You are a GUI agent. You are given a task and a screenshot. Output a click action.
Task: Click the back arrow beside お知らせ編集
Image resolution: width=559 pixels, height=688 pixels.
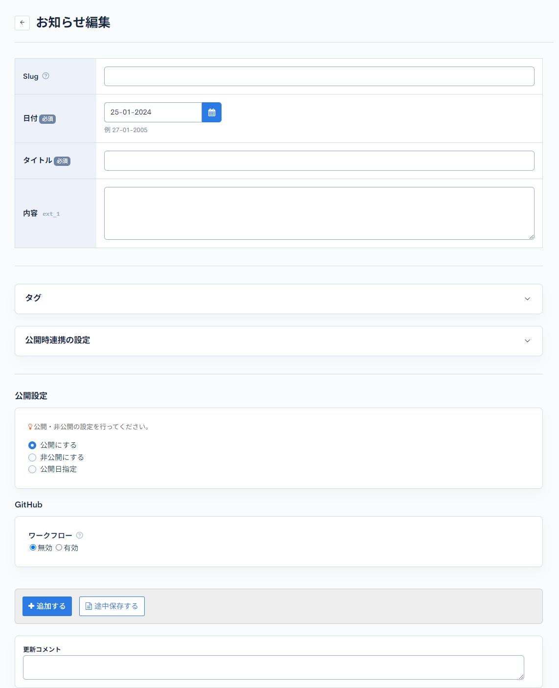[x=22, y=23]
